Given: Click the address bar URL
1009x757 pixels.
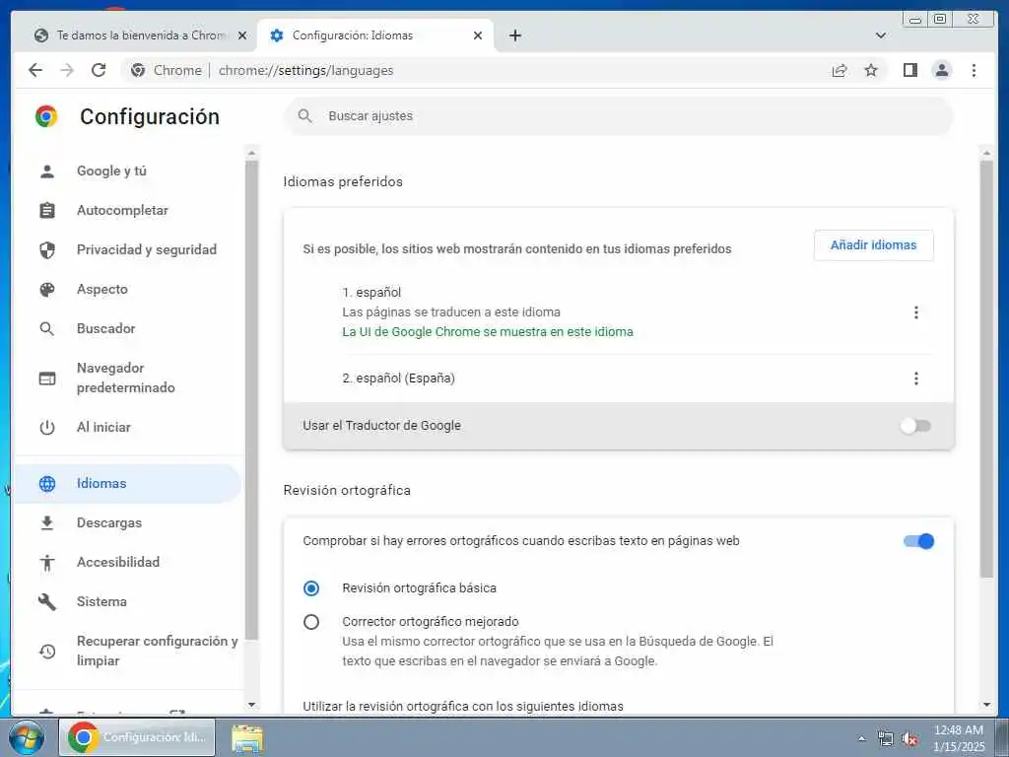Looking at the screenshot, I should [305, 71].
